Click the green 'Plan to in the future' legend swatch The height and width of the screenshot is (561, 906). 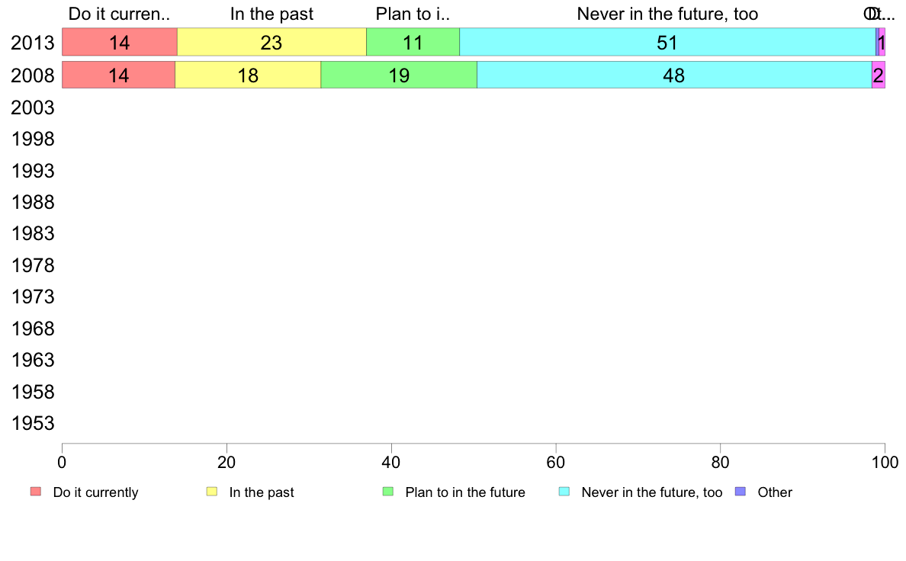(388, 492)
